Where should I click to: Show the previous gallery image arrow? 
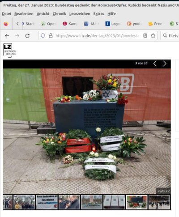coord(155,64)
